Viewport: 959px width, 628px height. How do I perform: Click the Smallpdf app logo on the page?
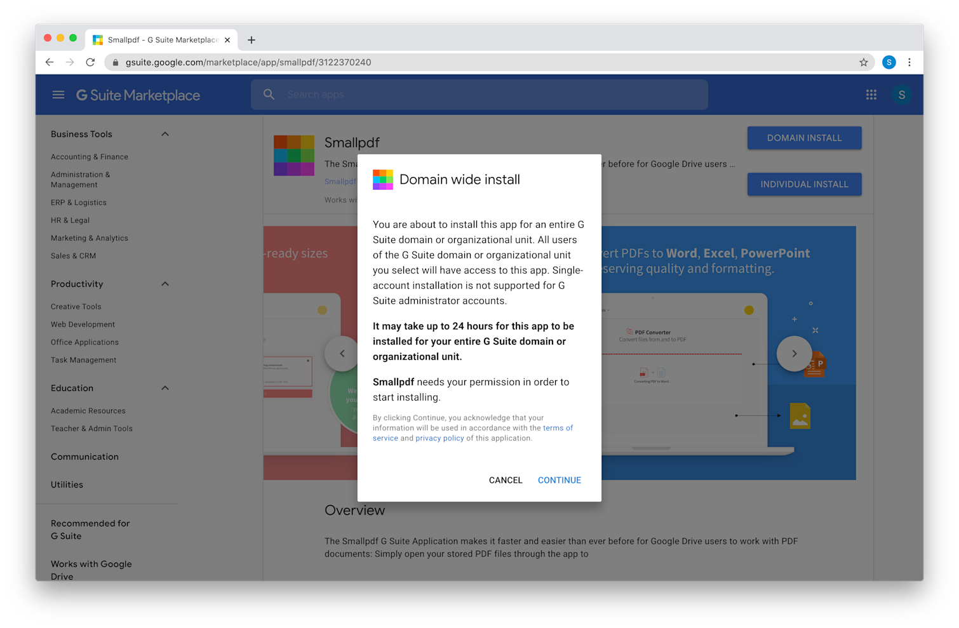(294, 155)
